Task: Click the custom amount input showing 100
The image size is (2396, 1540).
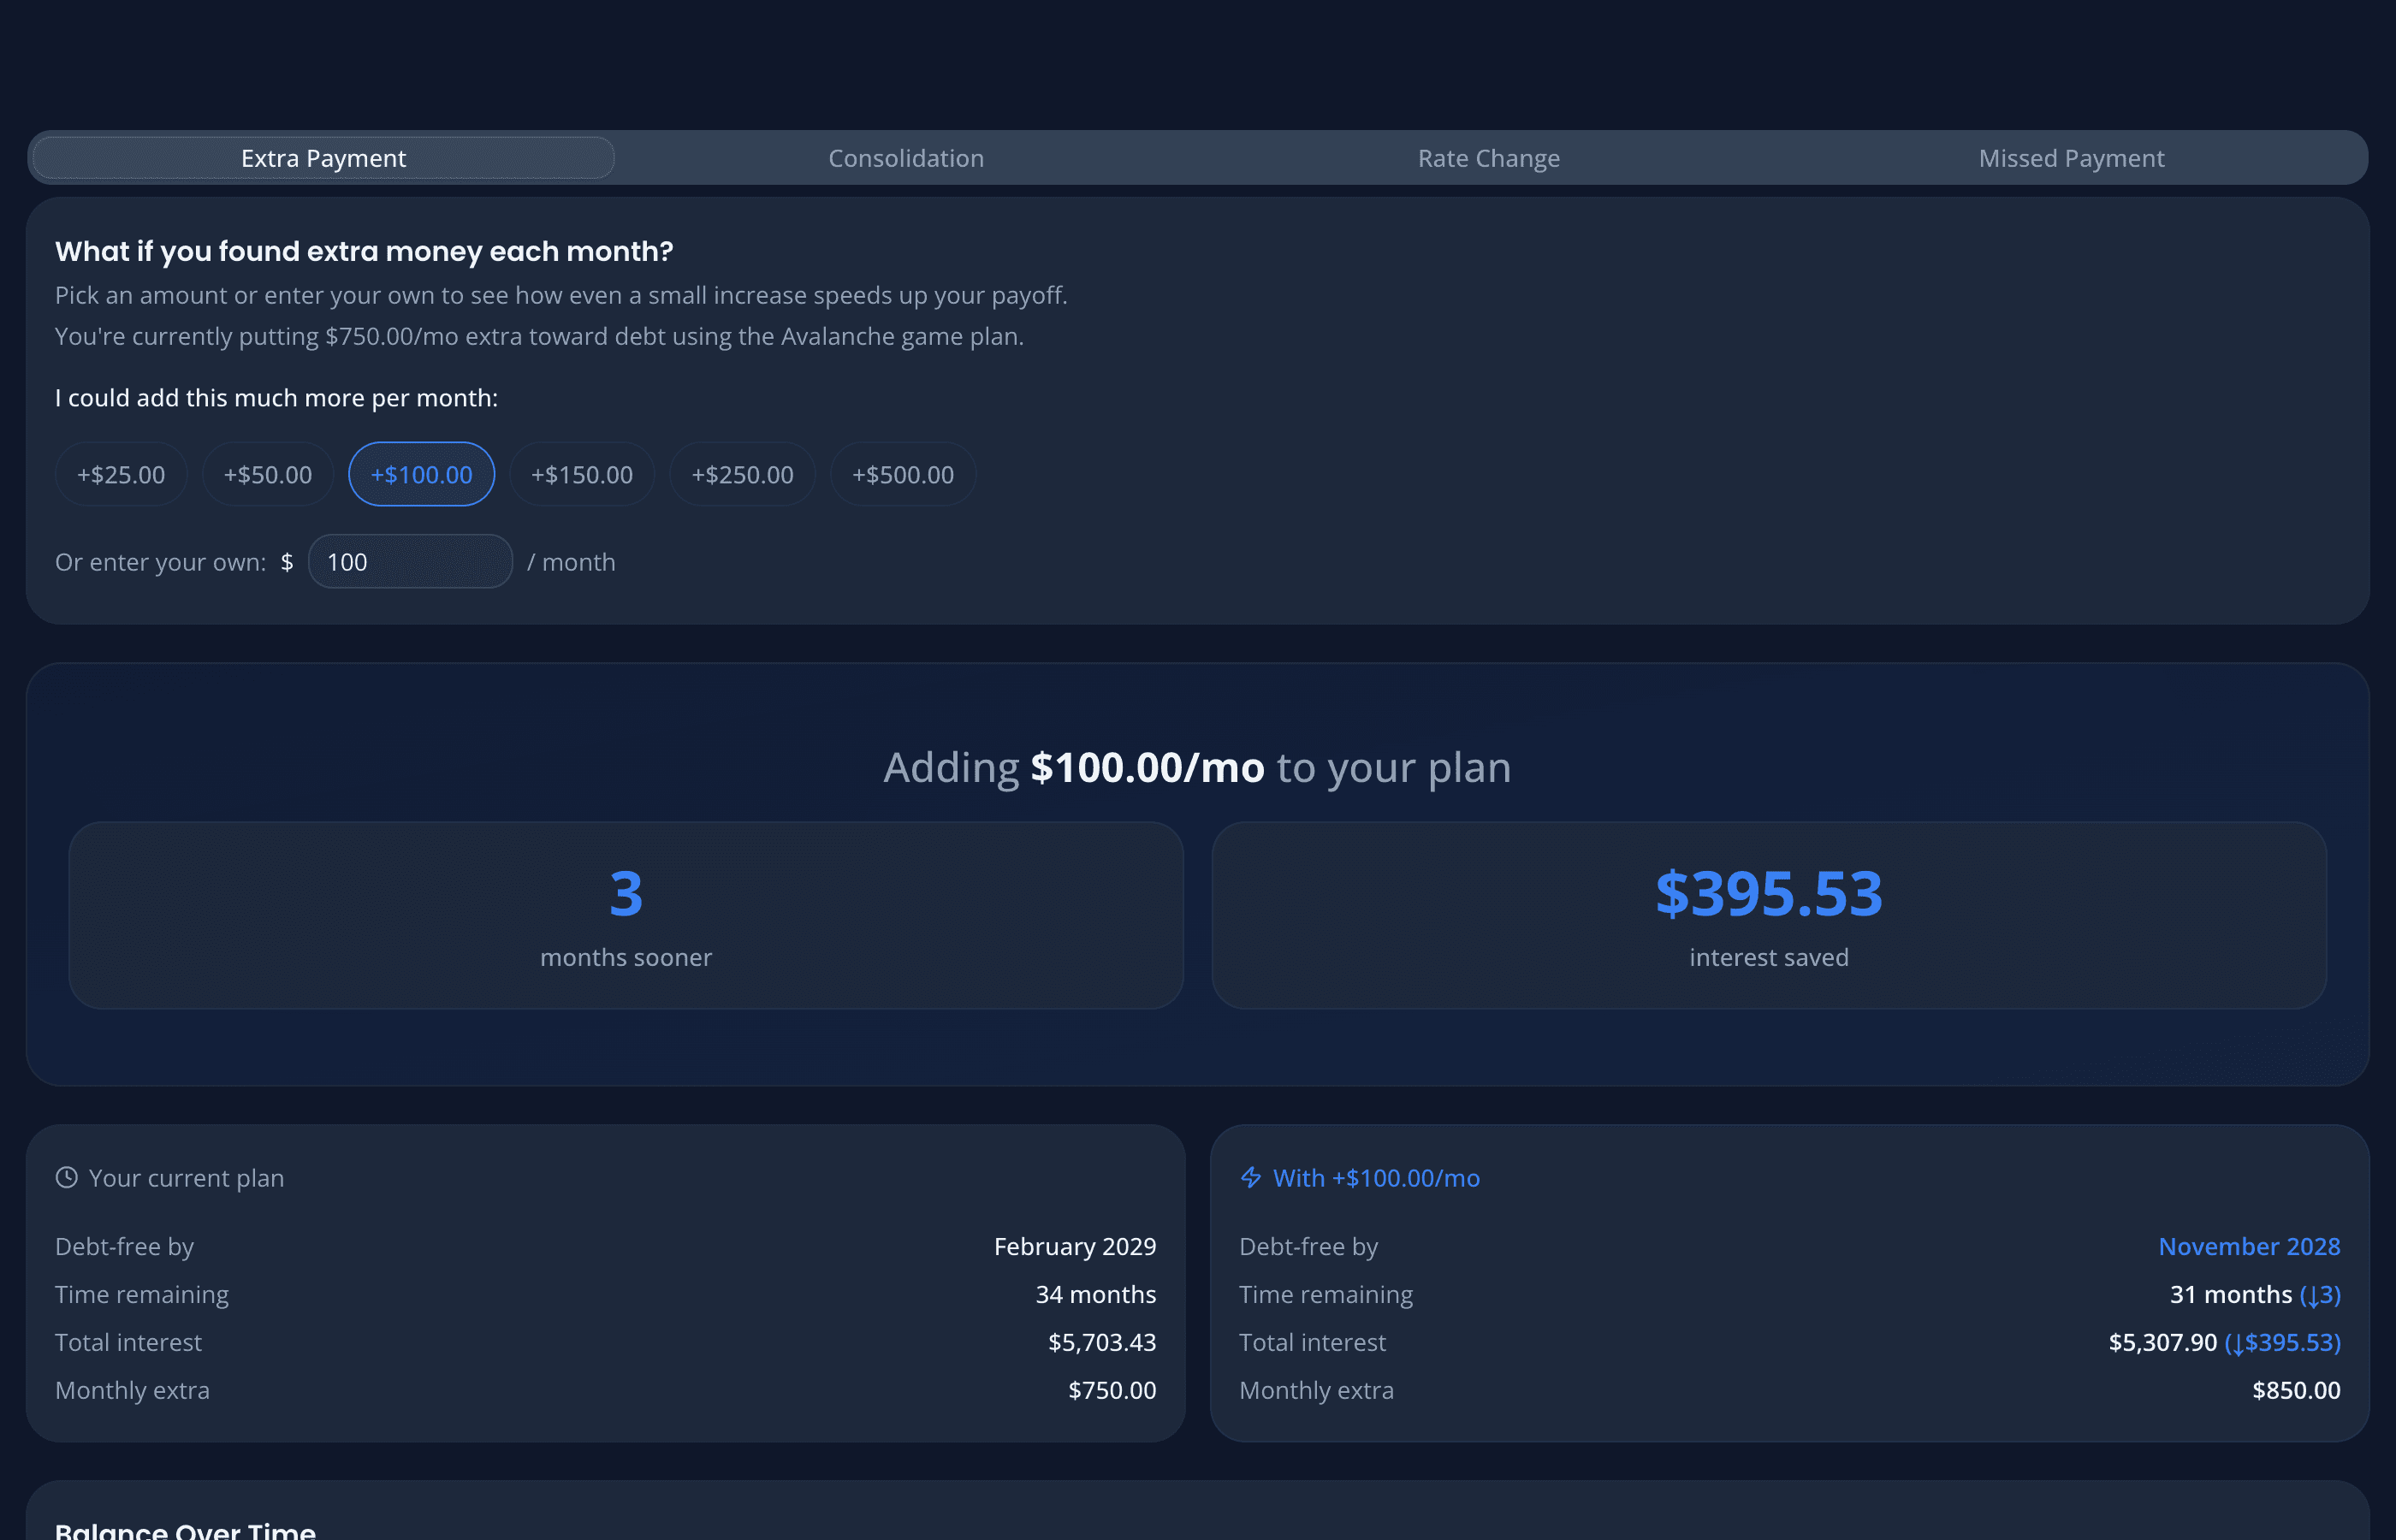Action: pyautogui.click(x=410, y=561)
